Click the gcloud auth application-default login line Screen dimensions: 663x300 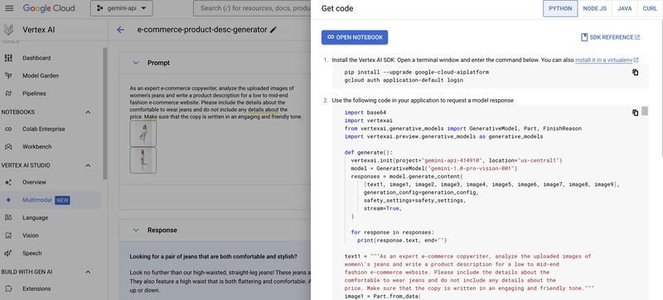click(404, 79)
